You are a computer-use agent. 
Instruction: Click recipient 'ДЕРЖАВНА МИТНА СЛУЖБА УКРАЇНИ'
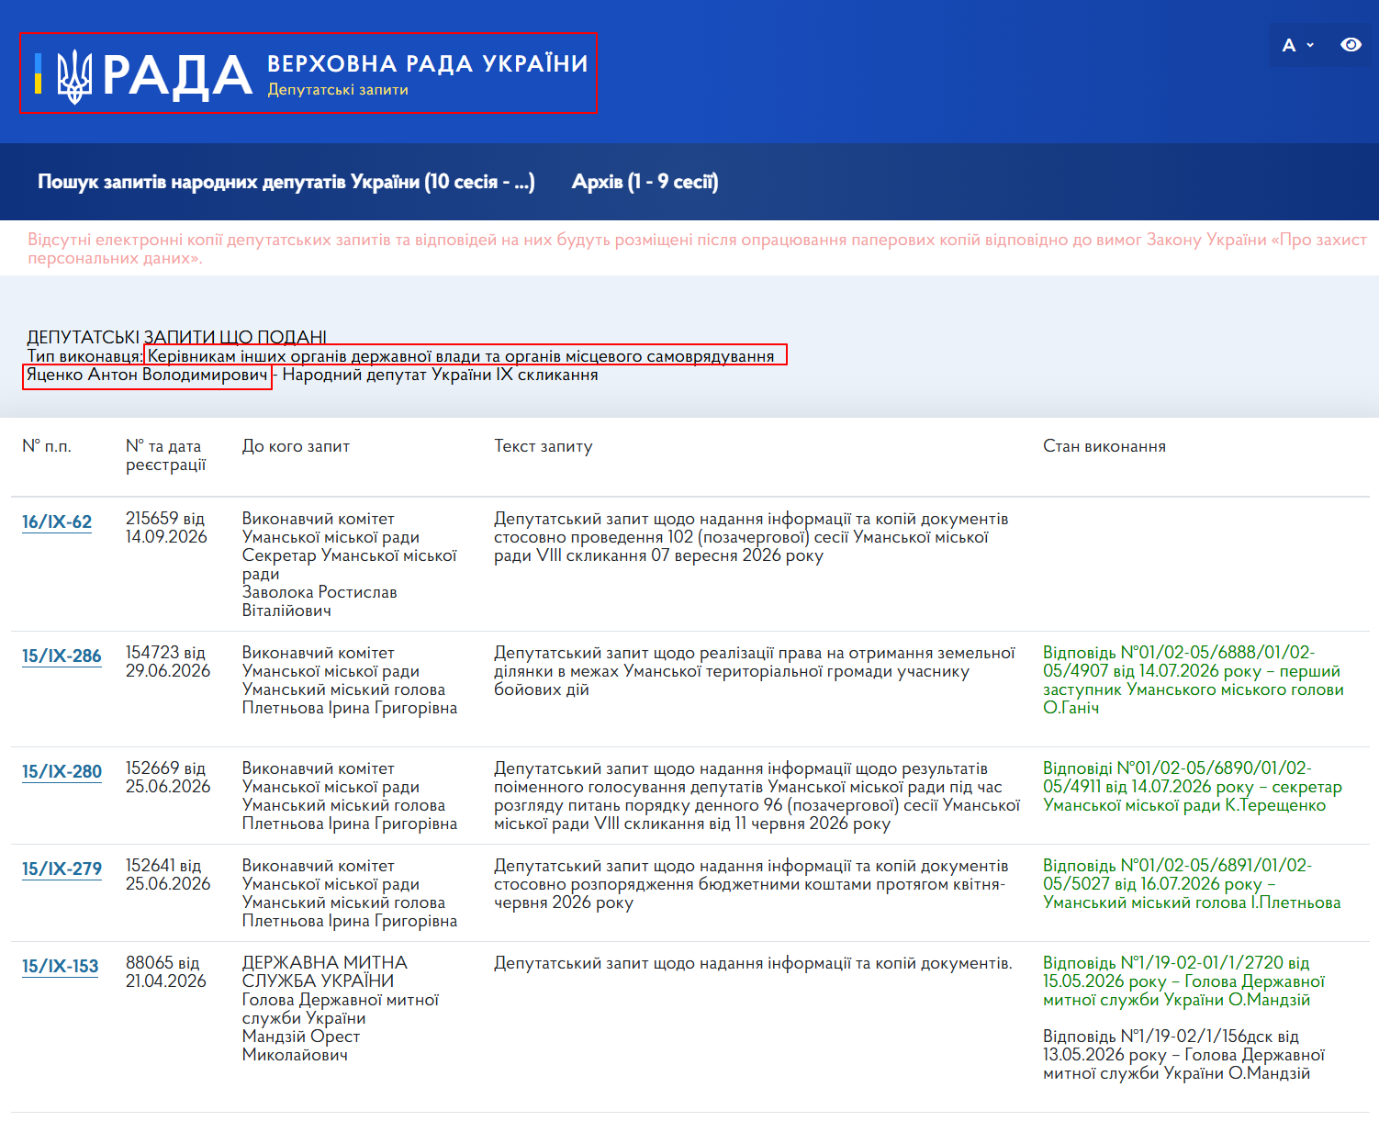[325, 972]
